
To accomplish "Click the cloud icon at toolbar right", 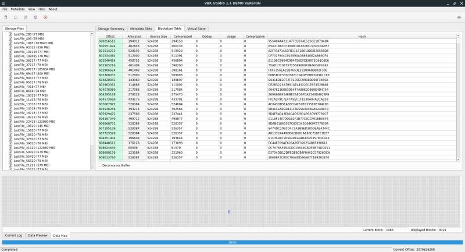I will coord(459,17).
